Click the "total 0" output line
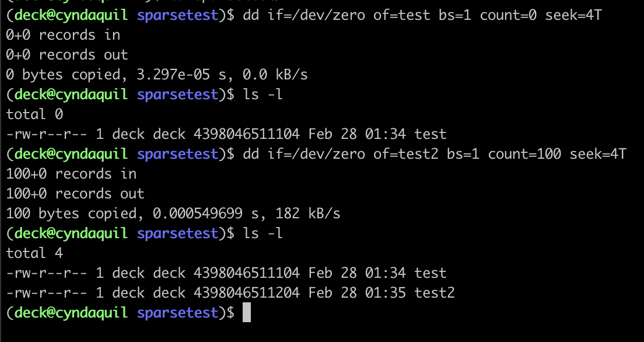 click(x=34, y=114)
